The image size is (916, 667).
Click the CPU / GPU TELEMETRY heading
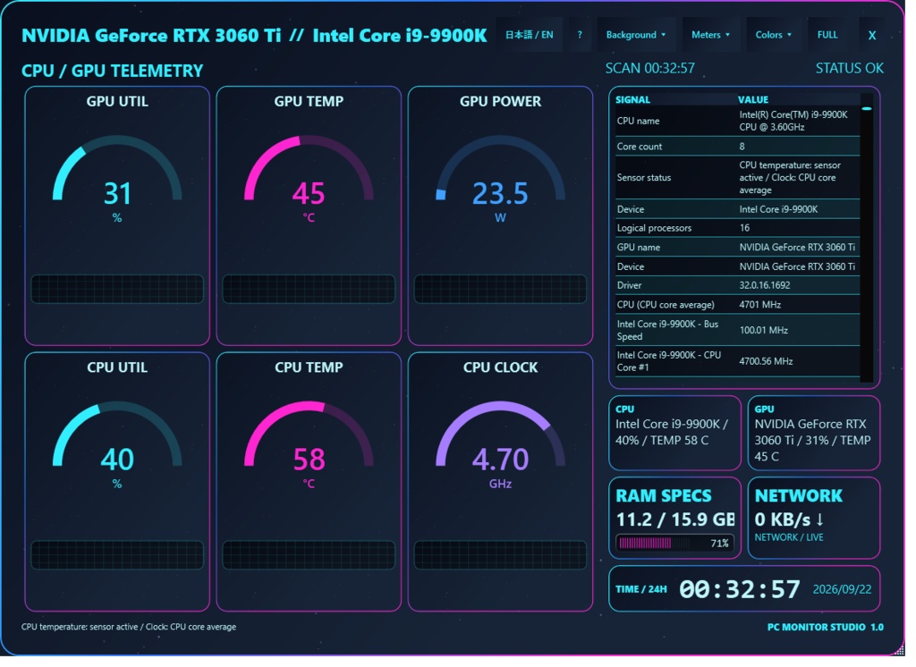[114, 72]
